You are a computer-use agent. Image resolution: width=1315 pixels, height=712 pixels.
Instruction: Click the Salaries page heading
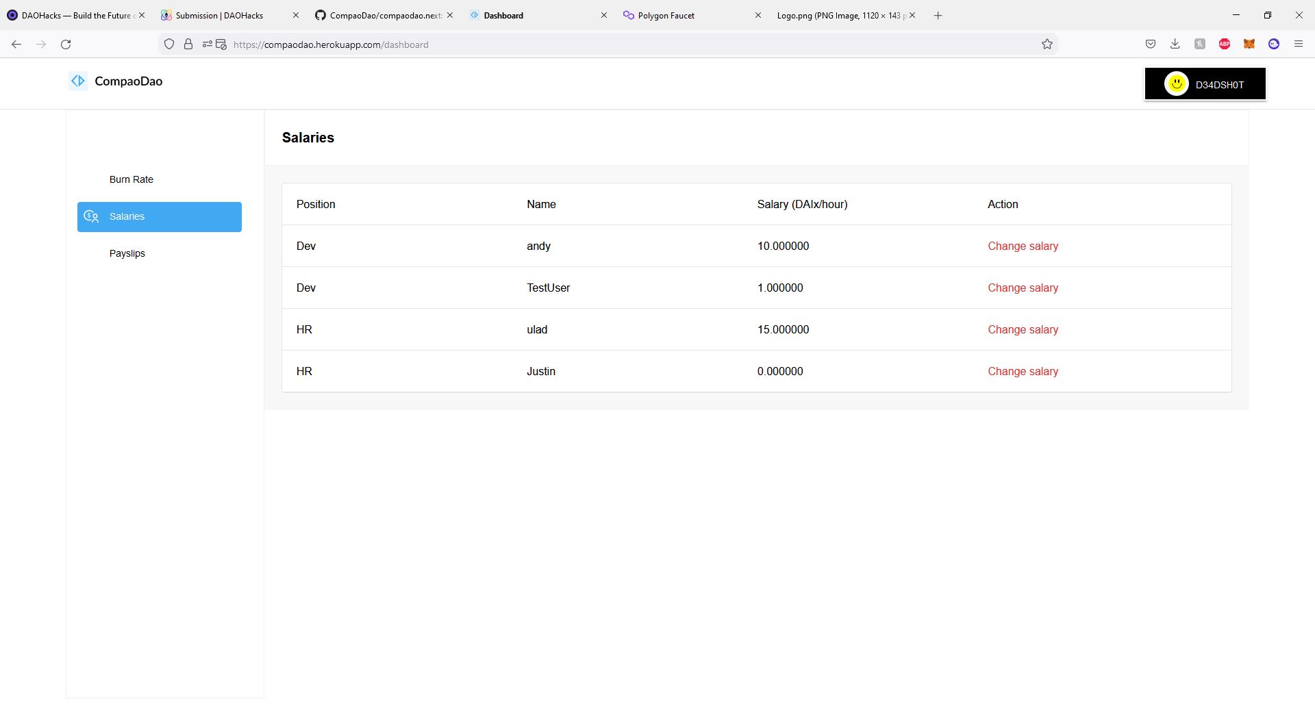click(308, 138)
